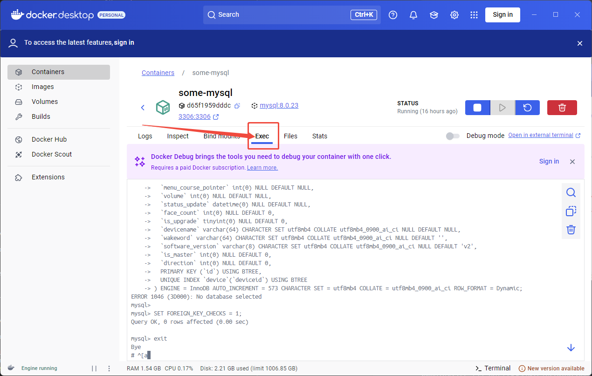Click the Ctrl+K shortcut badge
Image resolution: width=592 pixels, height=376 pixels.
tap(364, 15)
